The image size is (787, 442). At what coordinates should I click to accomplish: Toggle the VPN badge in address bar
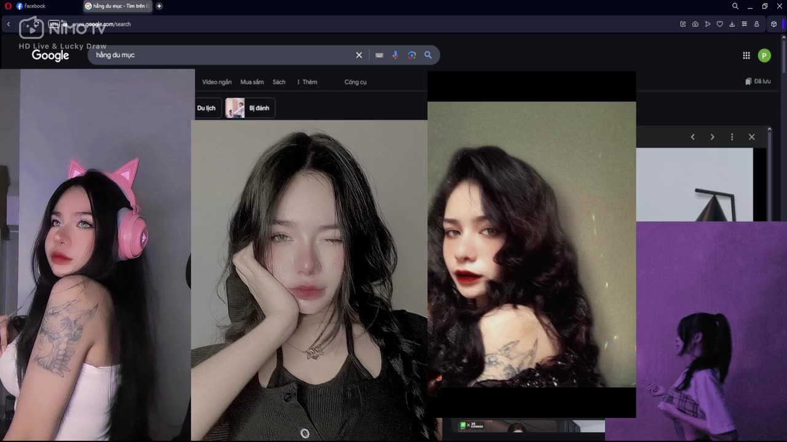tap(54, 24)
